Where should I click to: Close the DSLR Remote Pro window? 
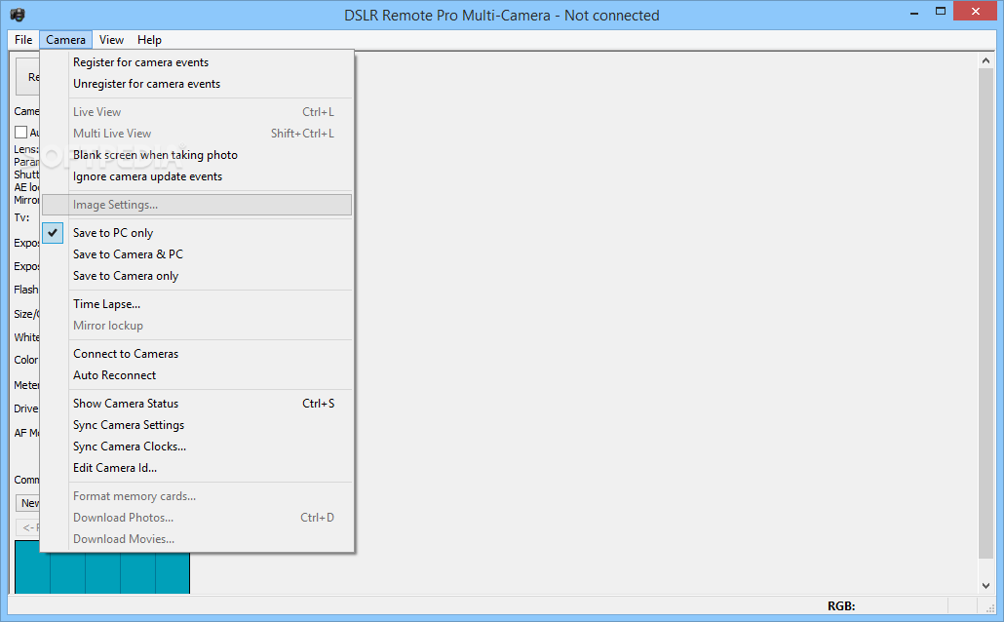click(x=975, y=11)
